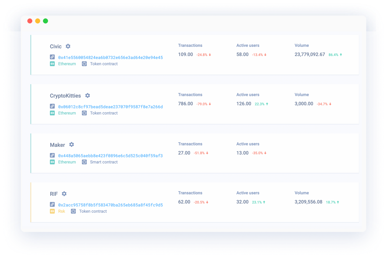Click the link icon beside RIF's address
The width and height of the screenshot is (387, 258).
pyautogui.click(x=52, y=204)
